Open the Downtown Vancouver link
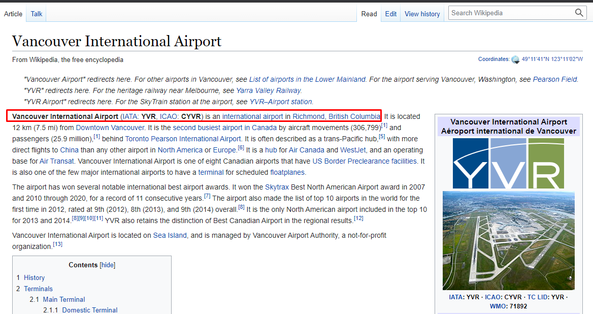Image resolution: width=593 pixels, height=314 pixels. [x=110, y=128]
